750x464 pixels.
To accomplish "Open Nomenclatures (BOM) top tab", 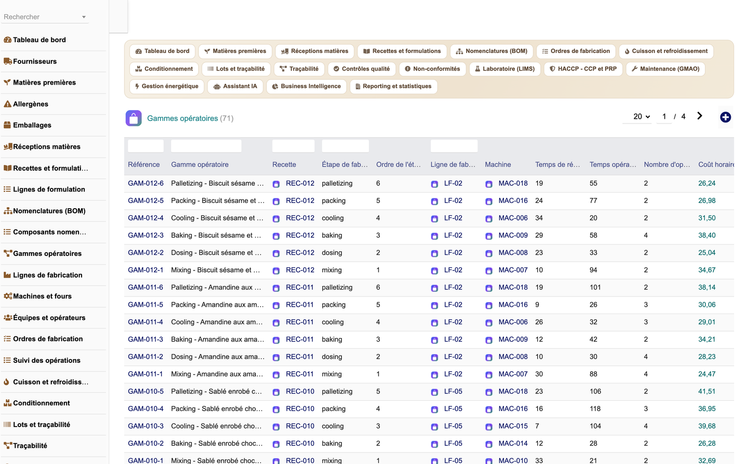I will [x=492, y=51].
